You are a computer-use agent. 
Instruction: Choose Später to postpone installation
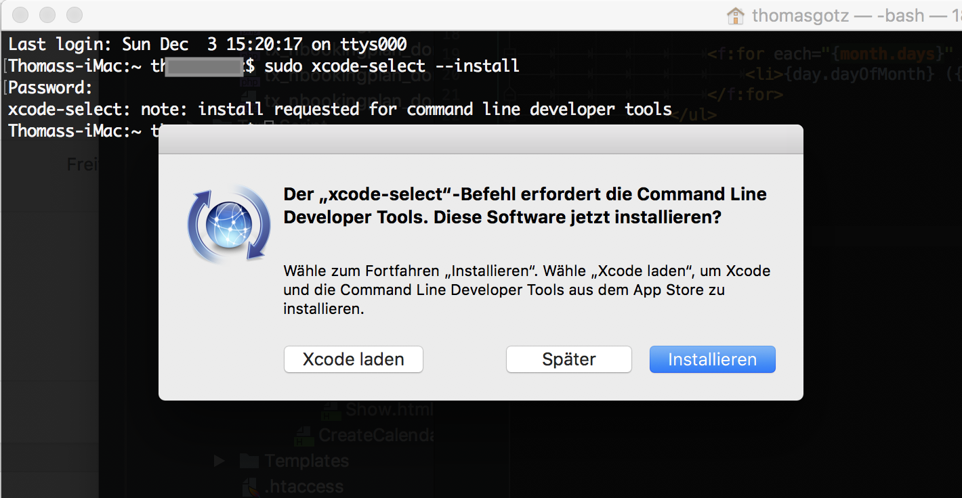[x=569, y=359]
